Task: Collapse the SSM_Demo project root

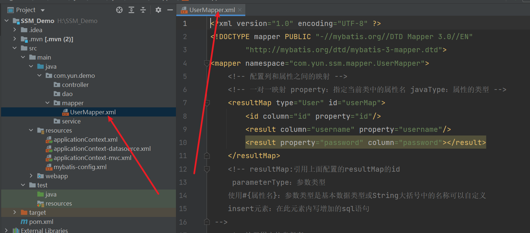Action: tap(7, 21)
